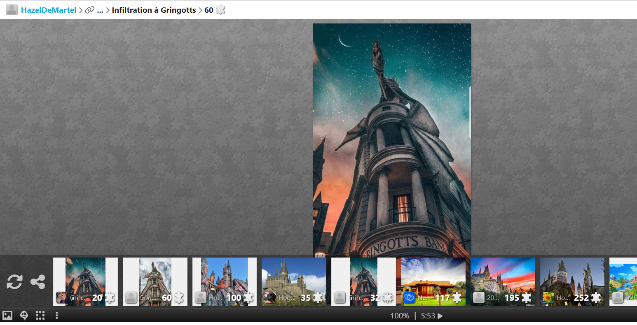Screen dimensions: 637x325
Task: Click the gray avatar on the 32-piece thumbnail
Action: (340, 297)
